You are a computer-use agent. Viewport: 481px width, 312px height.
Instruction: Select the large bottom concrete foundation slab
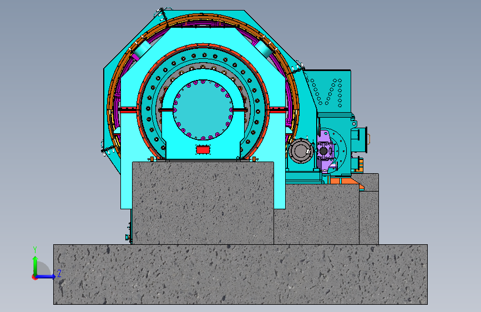[241, 275]
